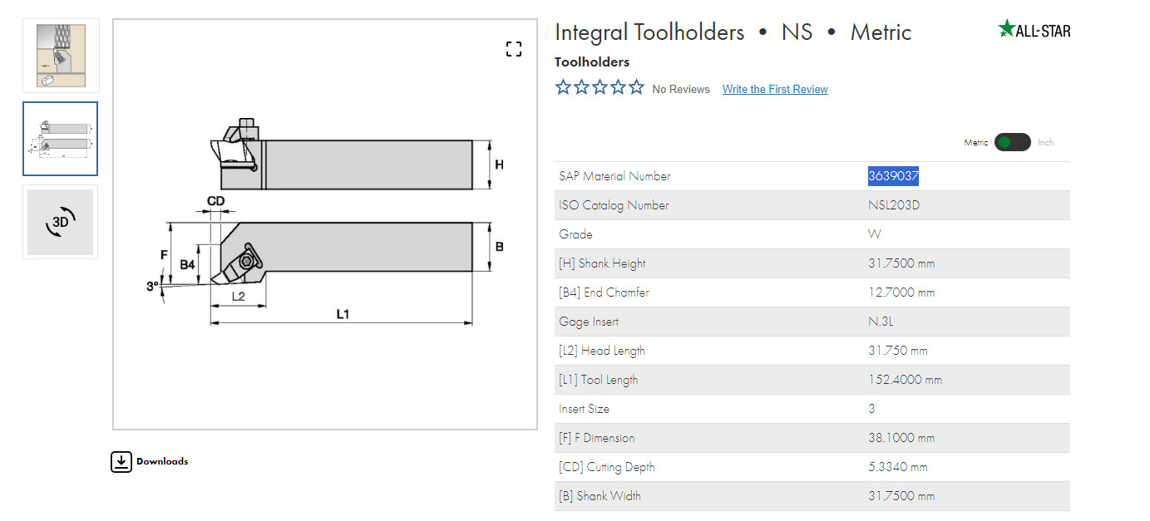Toggle the Metric/Inch unit switch

tap(1012, 142)
